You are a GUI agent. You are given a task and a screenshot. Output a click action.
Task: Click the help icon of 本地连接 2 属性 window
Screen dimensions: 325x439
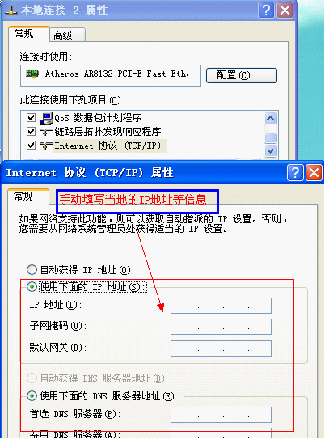pyautogui.click(x=266, y=11)
